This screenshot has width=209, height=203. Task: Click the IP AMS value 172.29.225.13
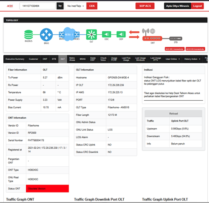tap(115, 92)
